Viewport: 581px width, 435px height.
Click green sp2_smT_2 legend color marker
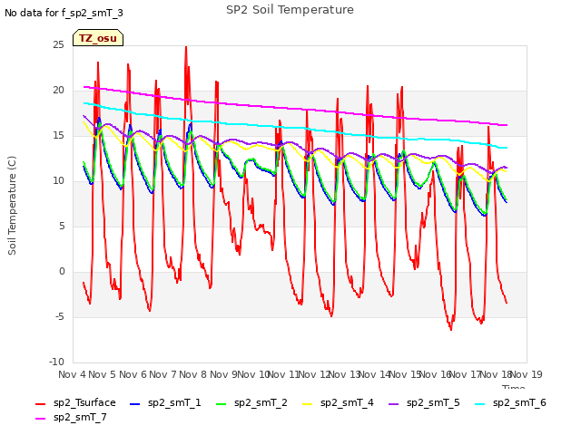222,404
